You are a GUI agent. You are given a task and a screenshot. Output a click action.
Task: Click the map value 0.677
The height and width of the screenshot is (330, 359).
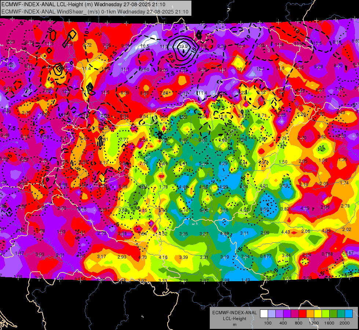pyautogui.click(x=265, y=256)
